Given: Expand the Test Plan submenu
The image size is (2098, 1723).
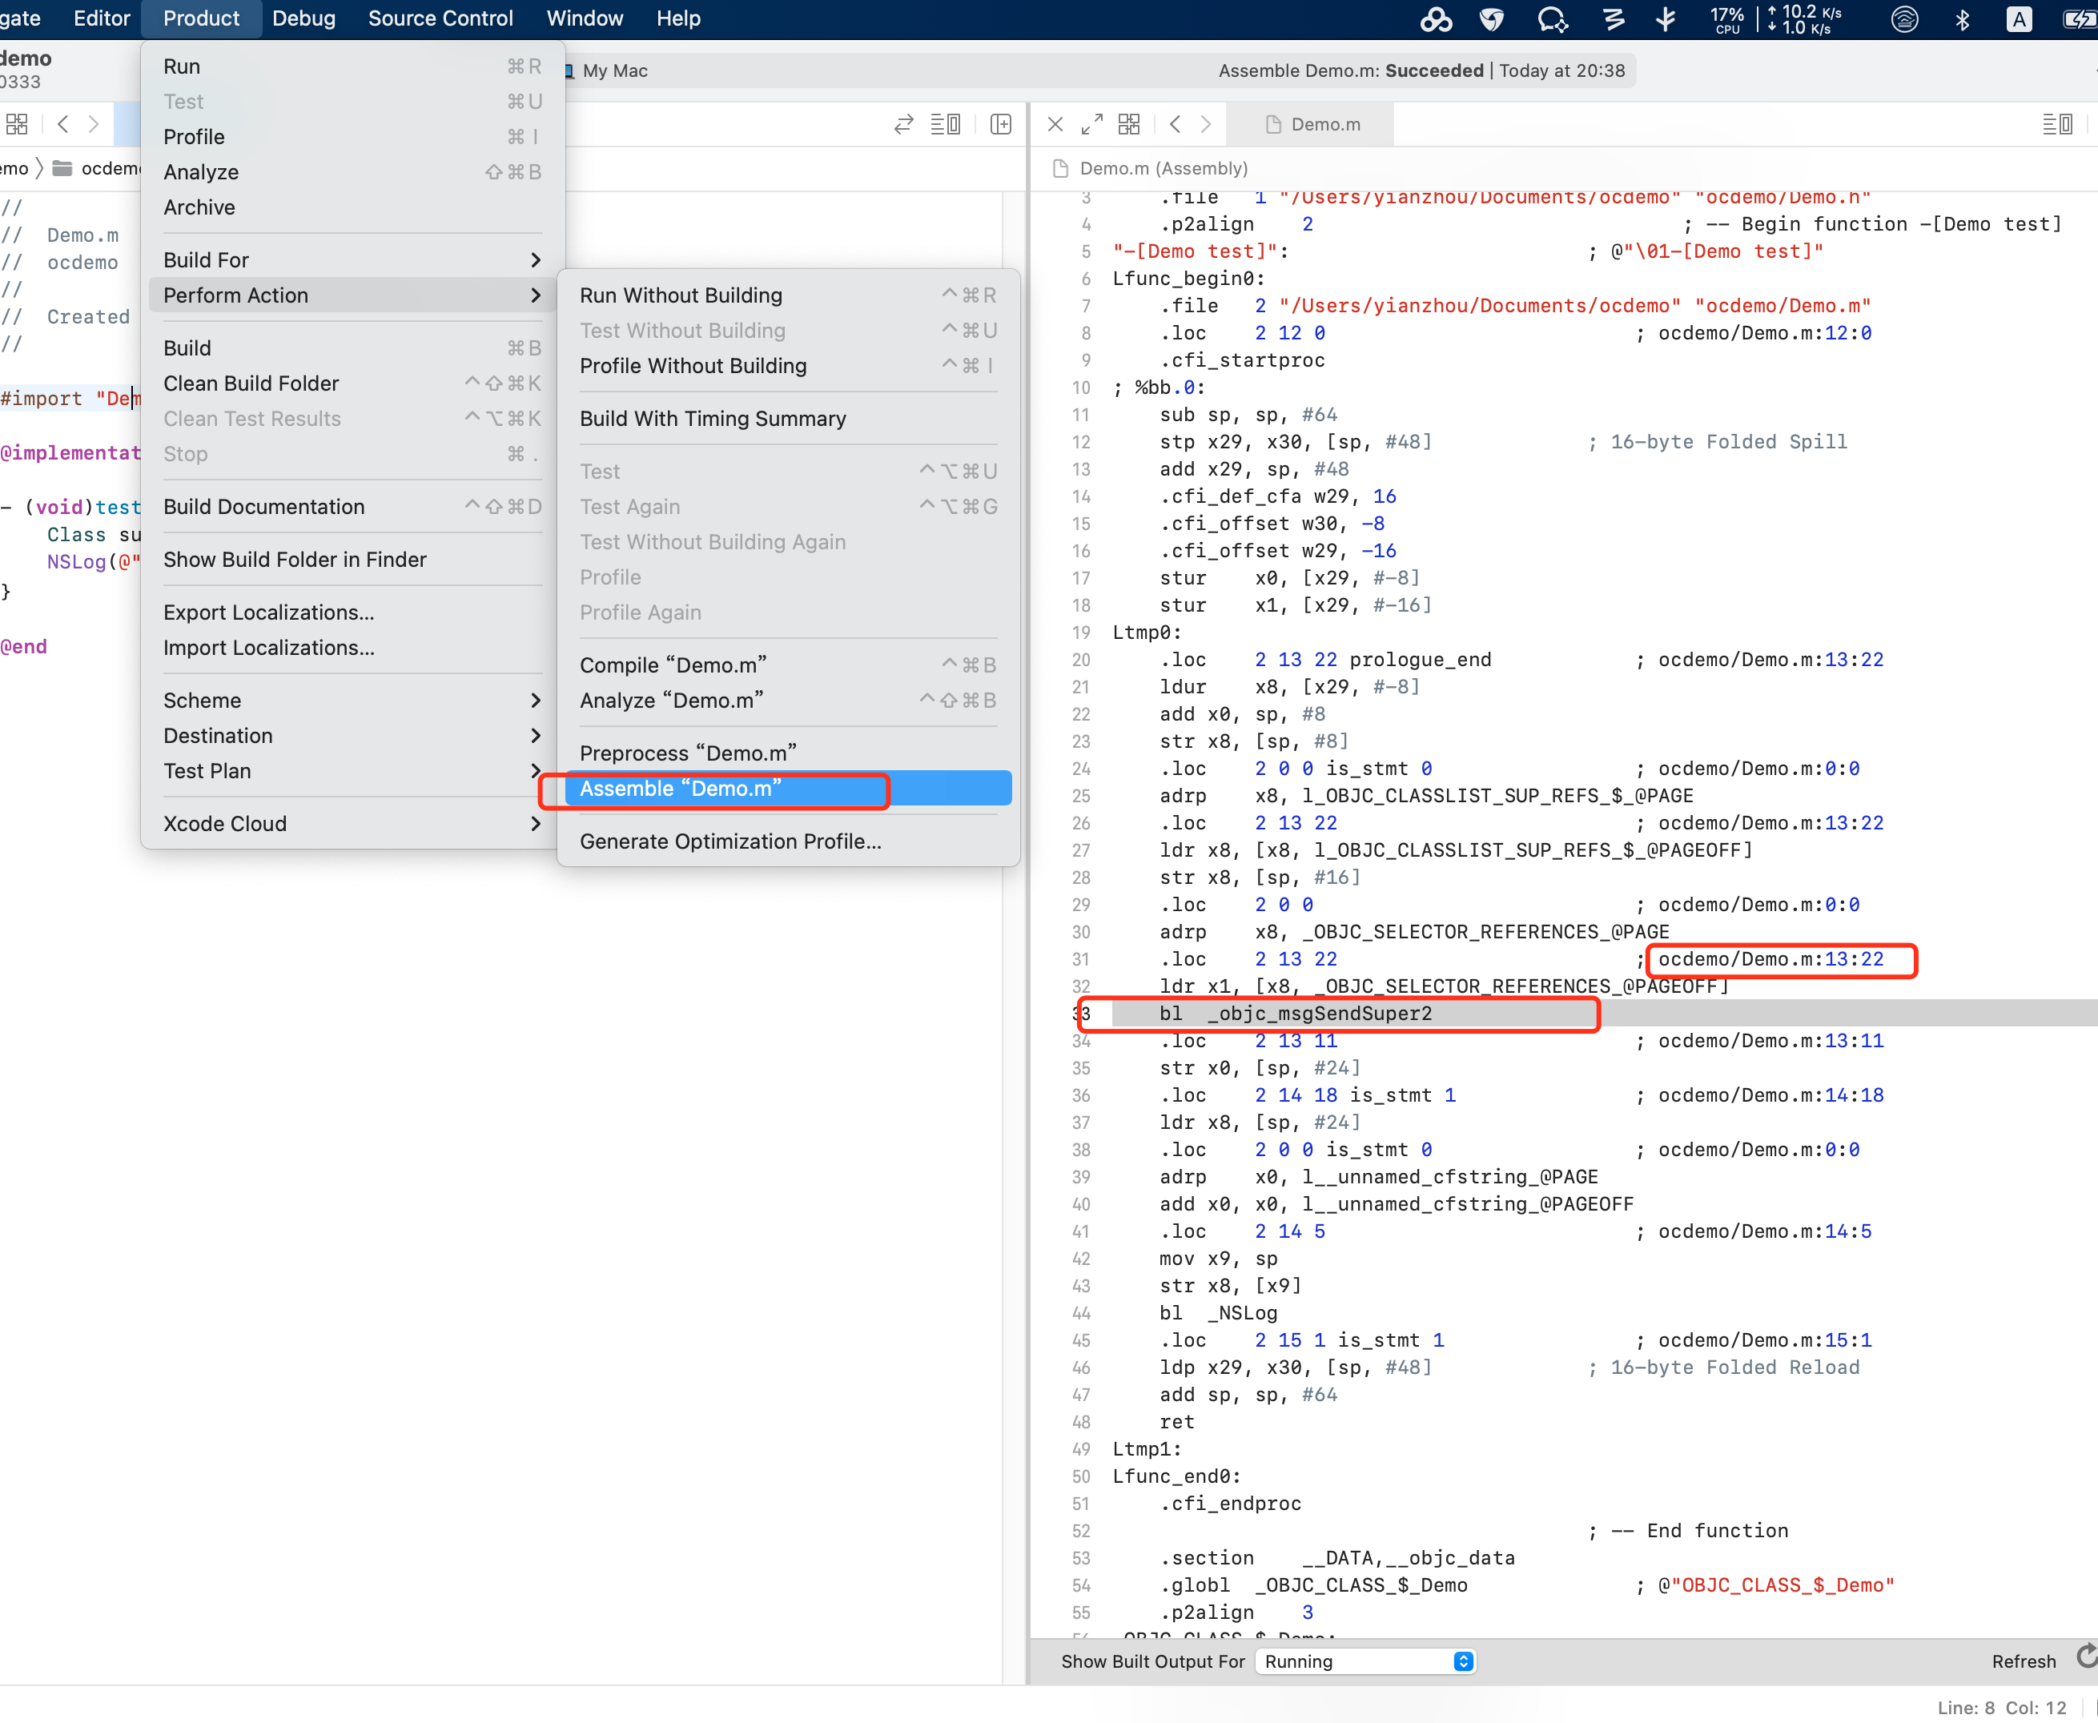Looking at the screenshot, I should 352,771.
